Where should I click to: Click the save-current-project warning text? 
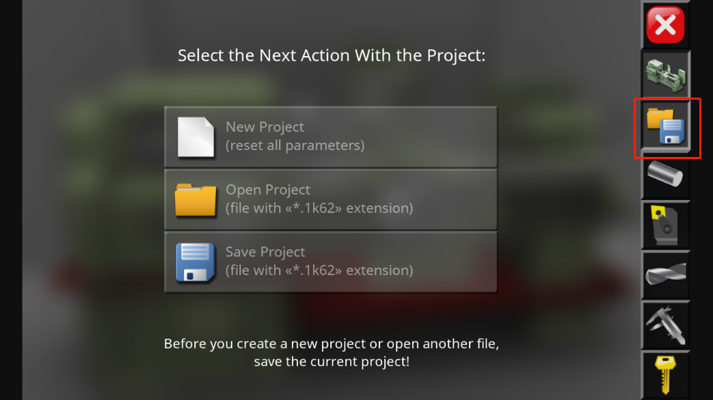coord(336,352)
